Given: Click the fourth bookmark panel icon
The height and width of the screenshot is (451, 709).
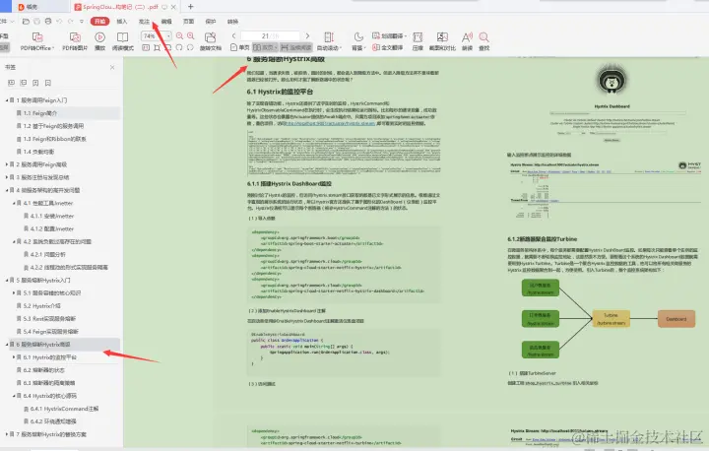Looking at the screenshot, I should (47, 83).
